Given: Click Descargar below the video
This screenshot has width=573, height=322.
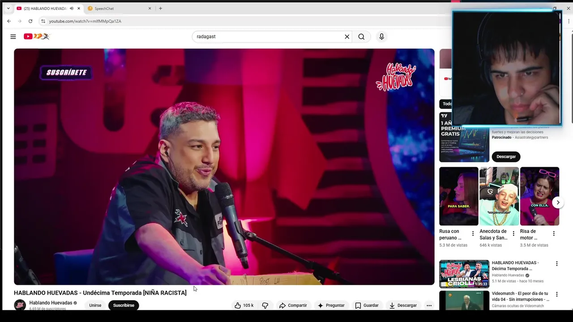Looking at the screenshot, I should [403, 305].
